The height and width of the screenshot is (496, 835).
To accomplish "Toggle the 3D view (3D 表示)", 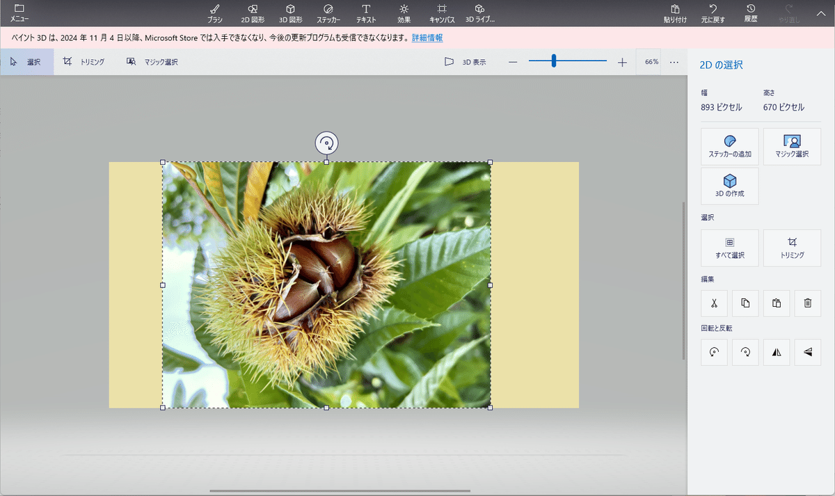I will [x=466, y=62].
